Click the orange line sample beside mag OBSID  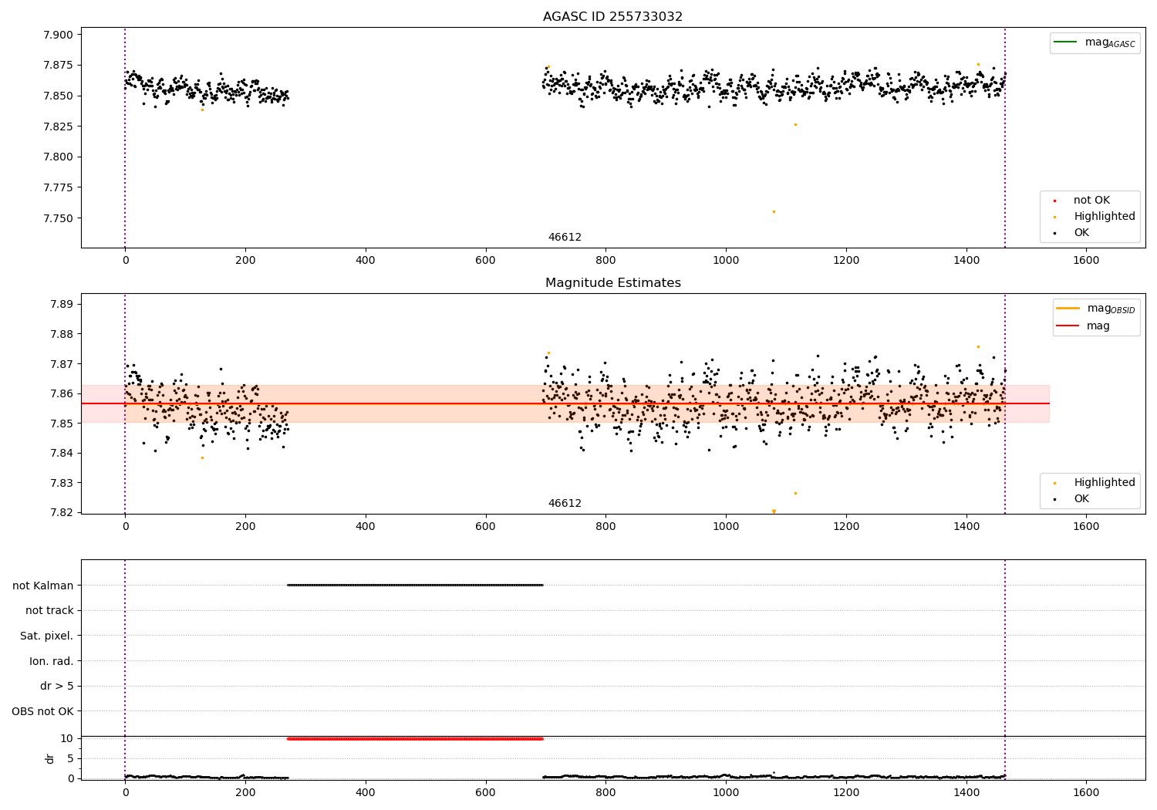[x=1068, y=309]
